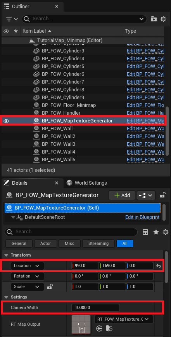Open the Details panel settings gear
This screenshot has width=171, height=337.
[x=166, y=232]
